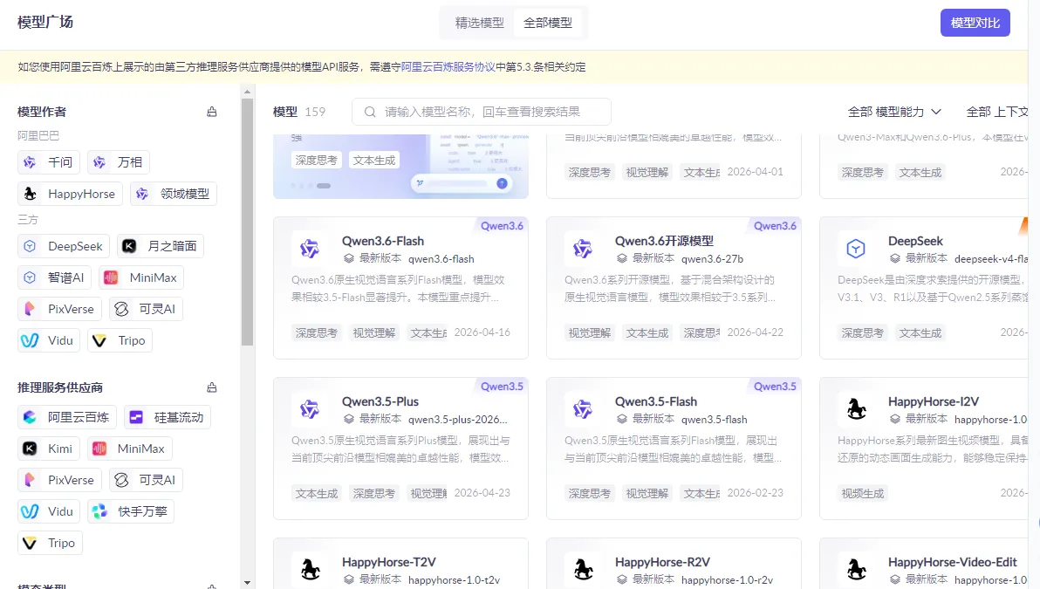This screenshot has height=589, width=1040.
Task: Click the Qwen3.5 badge on Qwen3.5-Flash card
Action: pyautogui.click(x=775, y=386)
